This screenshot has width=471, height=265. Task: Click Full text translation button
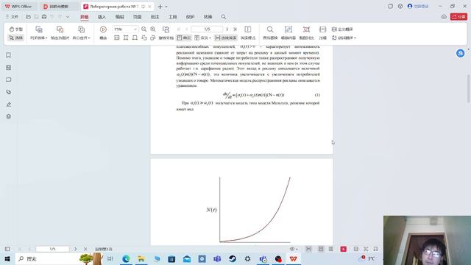pyautogui.click(x=342, y=29)
